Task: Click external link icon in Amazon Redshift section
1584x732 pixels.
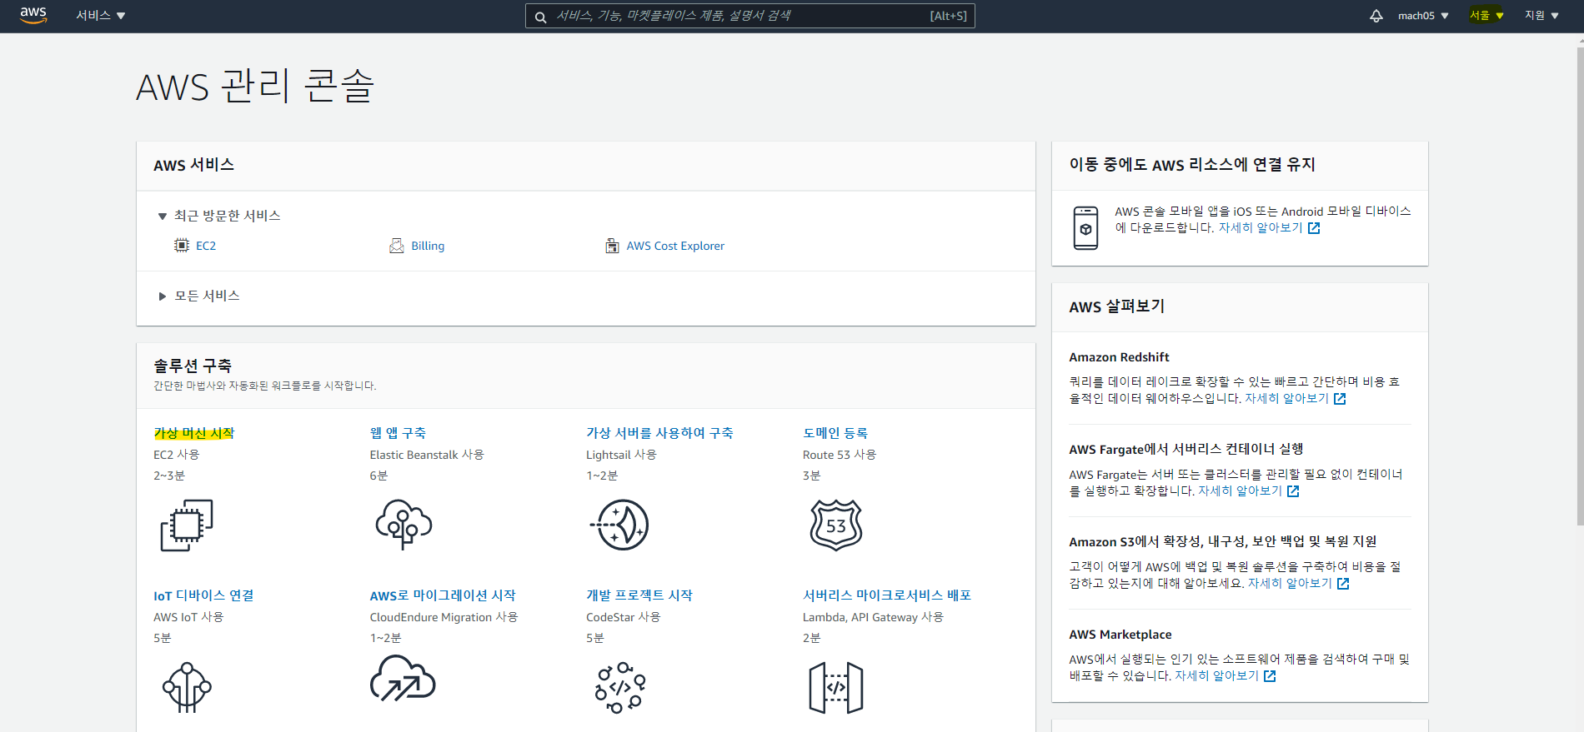Action: [x=1340, y=399]
